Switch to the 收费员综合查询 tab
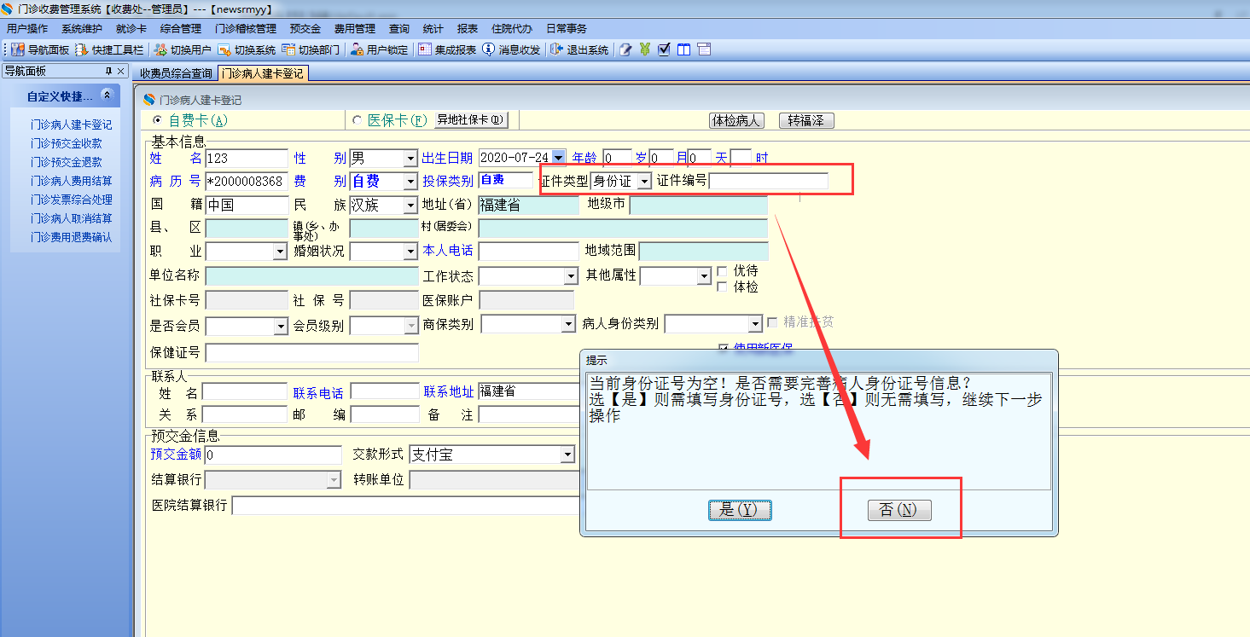The height and width of the screenshot is (637, 1250). (176, 74)
